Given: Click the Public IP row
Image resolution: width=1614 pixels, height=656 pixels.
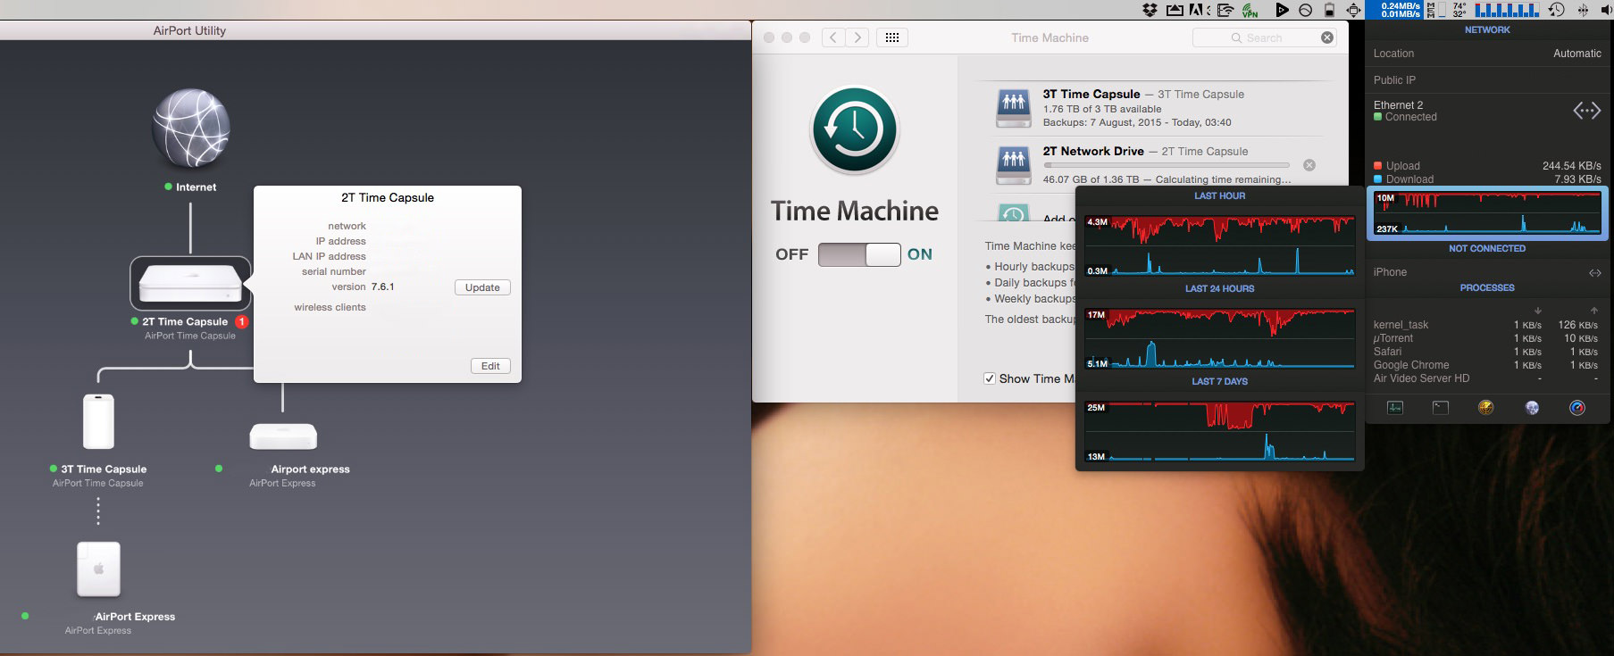Looking at the screenshot, I should pyautogui.click(x=1487, y=80).
